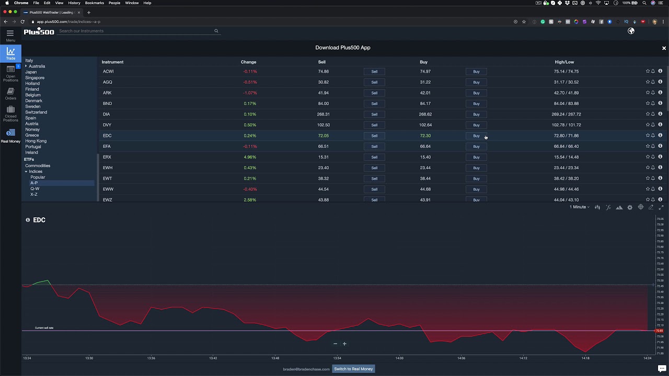
Task: Close the Download App banner
Action: (x=664, y=48)
